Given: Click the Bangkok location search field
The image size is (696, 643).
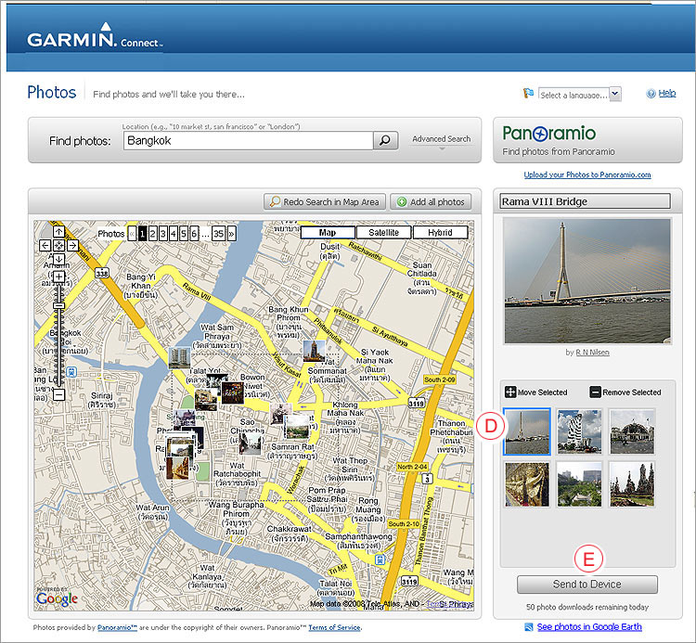Looking at the screenshot, I should 247,140.
